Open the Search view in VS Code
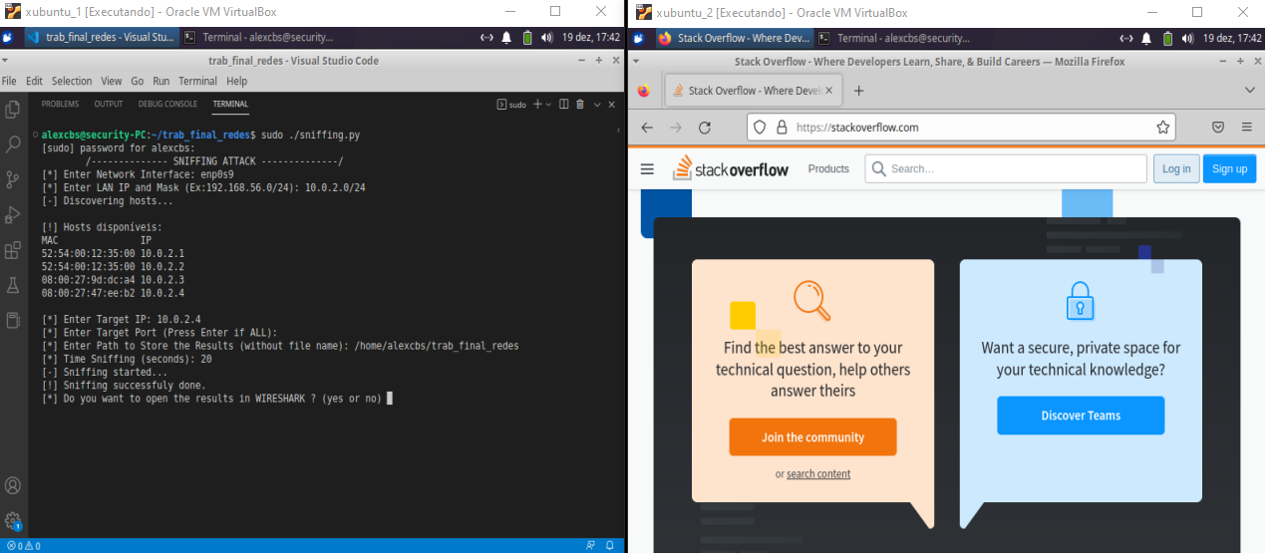The height and width of the screenshot is (560, 1280). [x=13, y=144]
